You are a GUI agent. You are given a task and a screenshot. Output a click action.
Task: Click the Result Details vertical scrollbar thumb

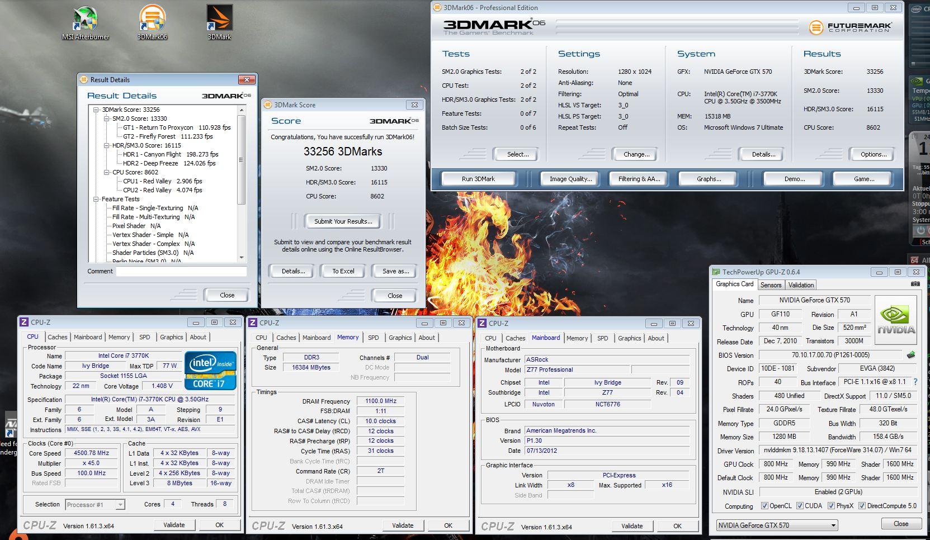click(241, 160)
